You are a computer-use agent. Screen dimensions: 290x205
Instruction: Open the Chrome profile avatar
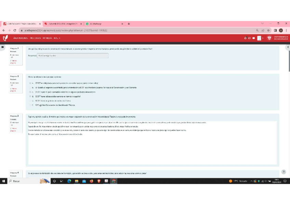(x=281, y=30)
